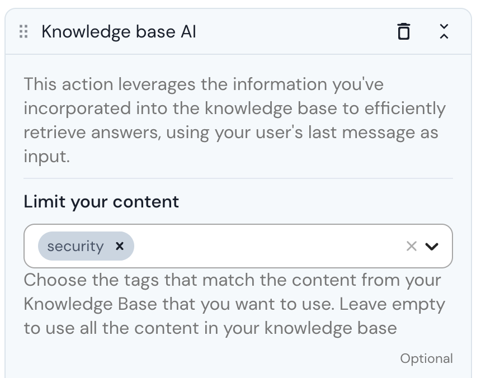Click the Optional label
The width and height of the screenshot is (481, 378).
[426, 358]
